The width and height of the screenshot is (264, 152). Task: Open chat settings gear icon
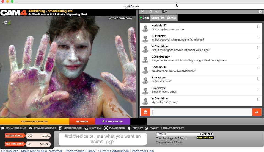[260, 12]
